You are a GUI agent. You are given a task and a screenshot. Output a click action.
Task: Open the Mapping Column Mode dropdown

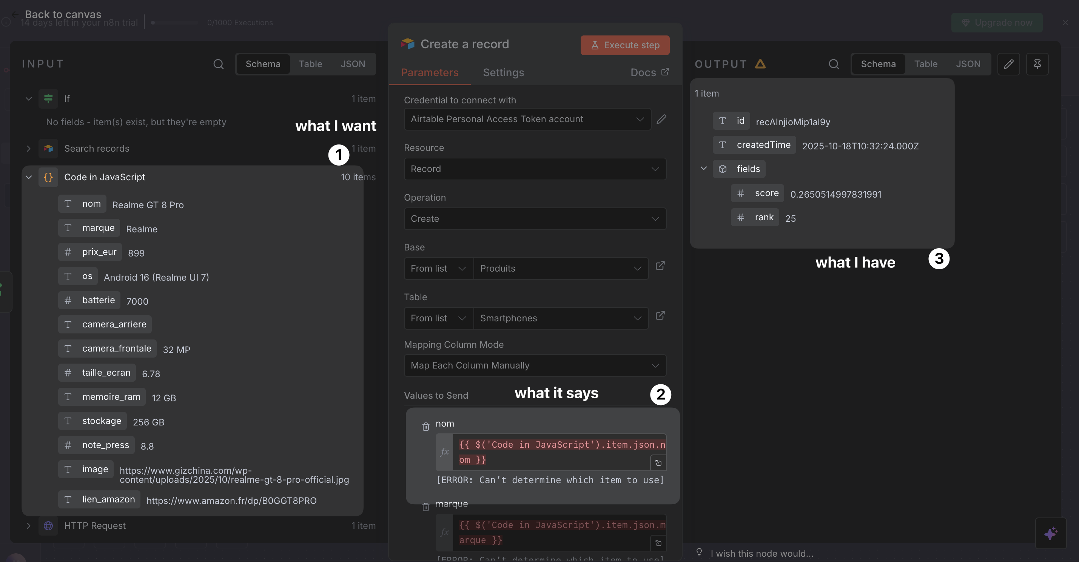tap(535, 365)
